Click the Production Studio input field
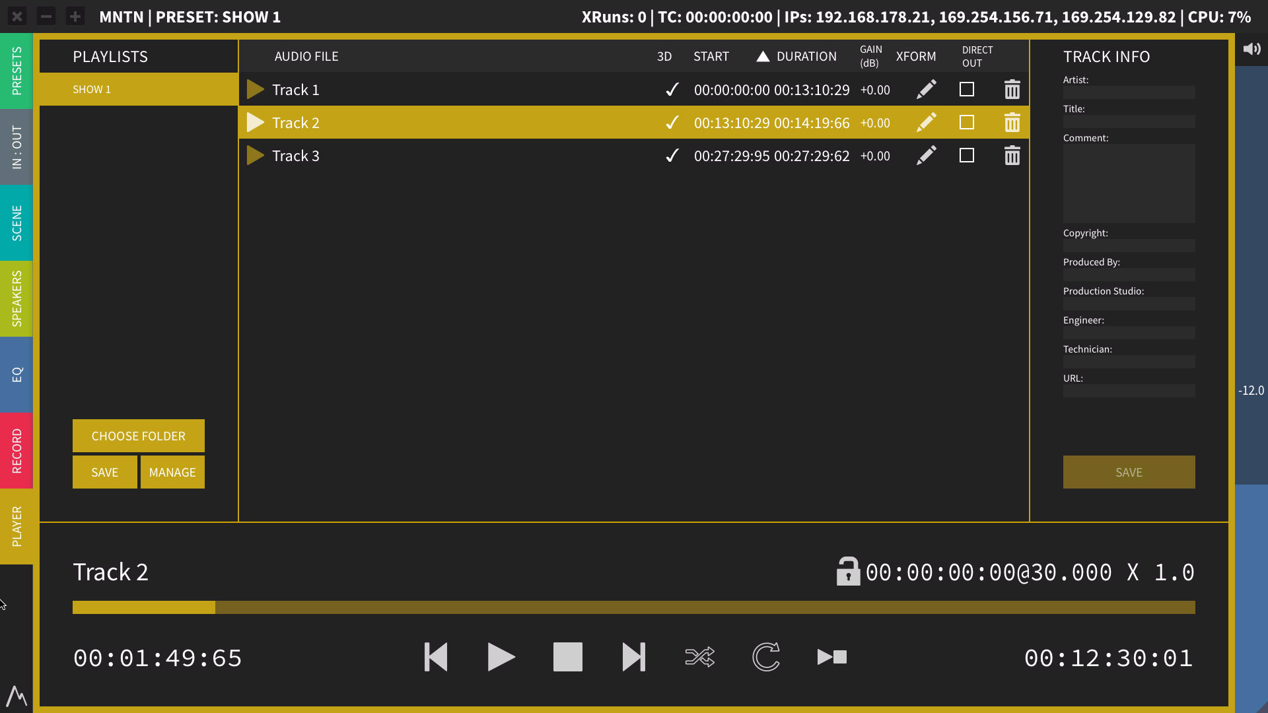The image size is (1268, 713). click(1129, 304)
